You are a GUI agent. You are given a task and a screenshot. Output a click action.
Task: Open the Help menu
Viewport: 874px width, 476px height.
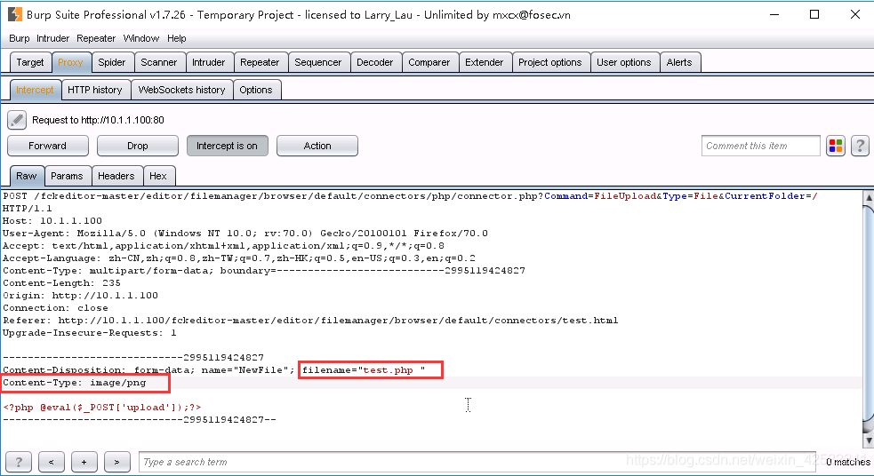177,38
